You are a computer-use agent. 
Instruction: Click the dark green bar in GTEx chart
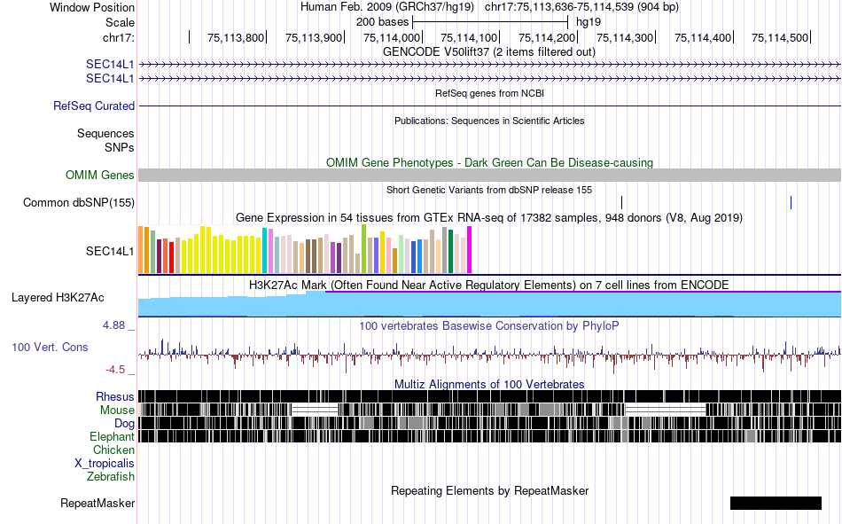[451, 252]
